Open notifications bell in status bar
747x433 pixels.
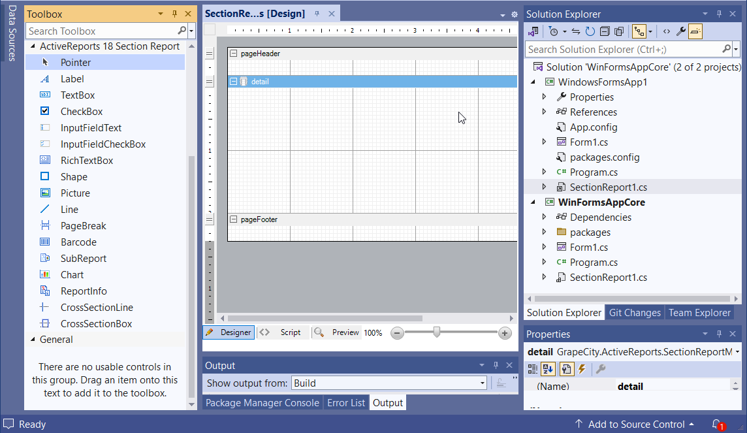717,424
